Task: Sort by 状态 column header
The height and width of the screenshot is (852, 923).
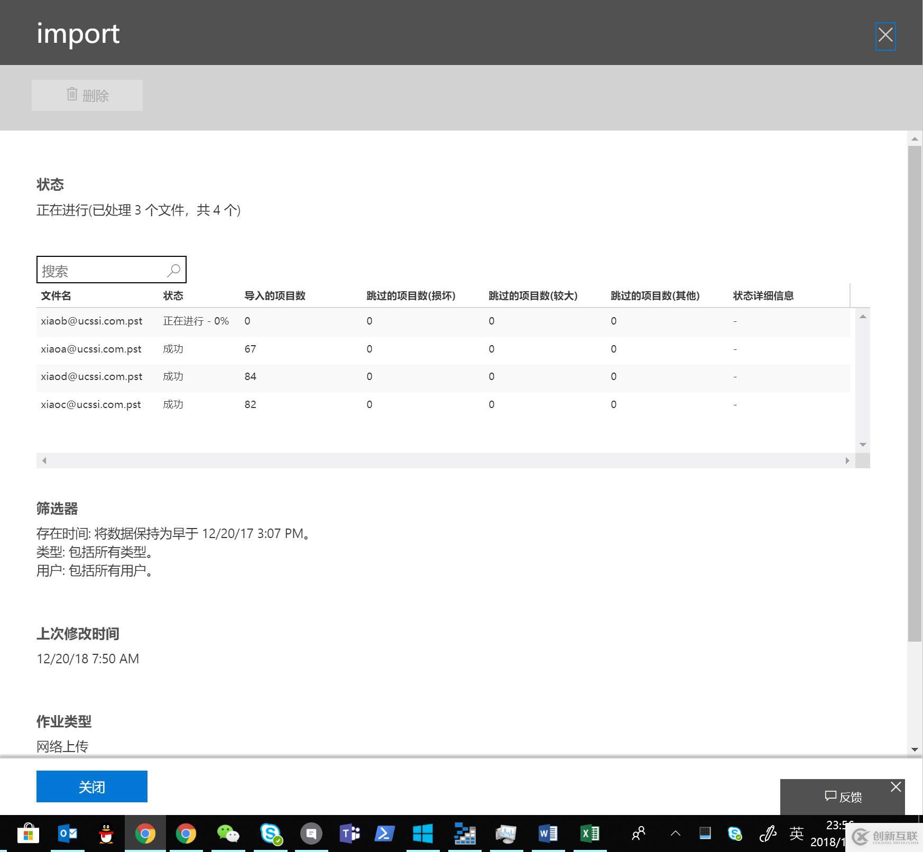Action: 173,295
